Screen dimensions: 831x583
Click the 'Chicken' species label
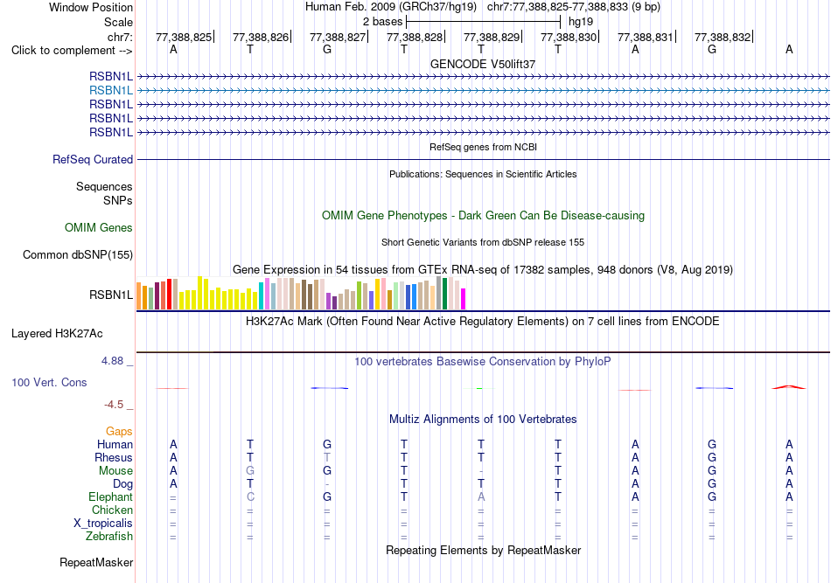[x=112, y=510]
